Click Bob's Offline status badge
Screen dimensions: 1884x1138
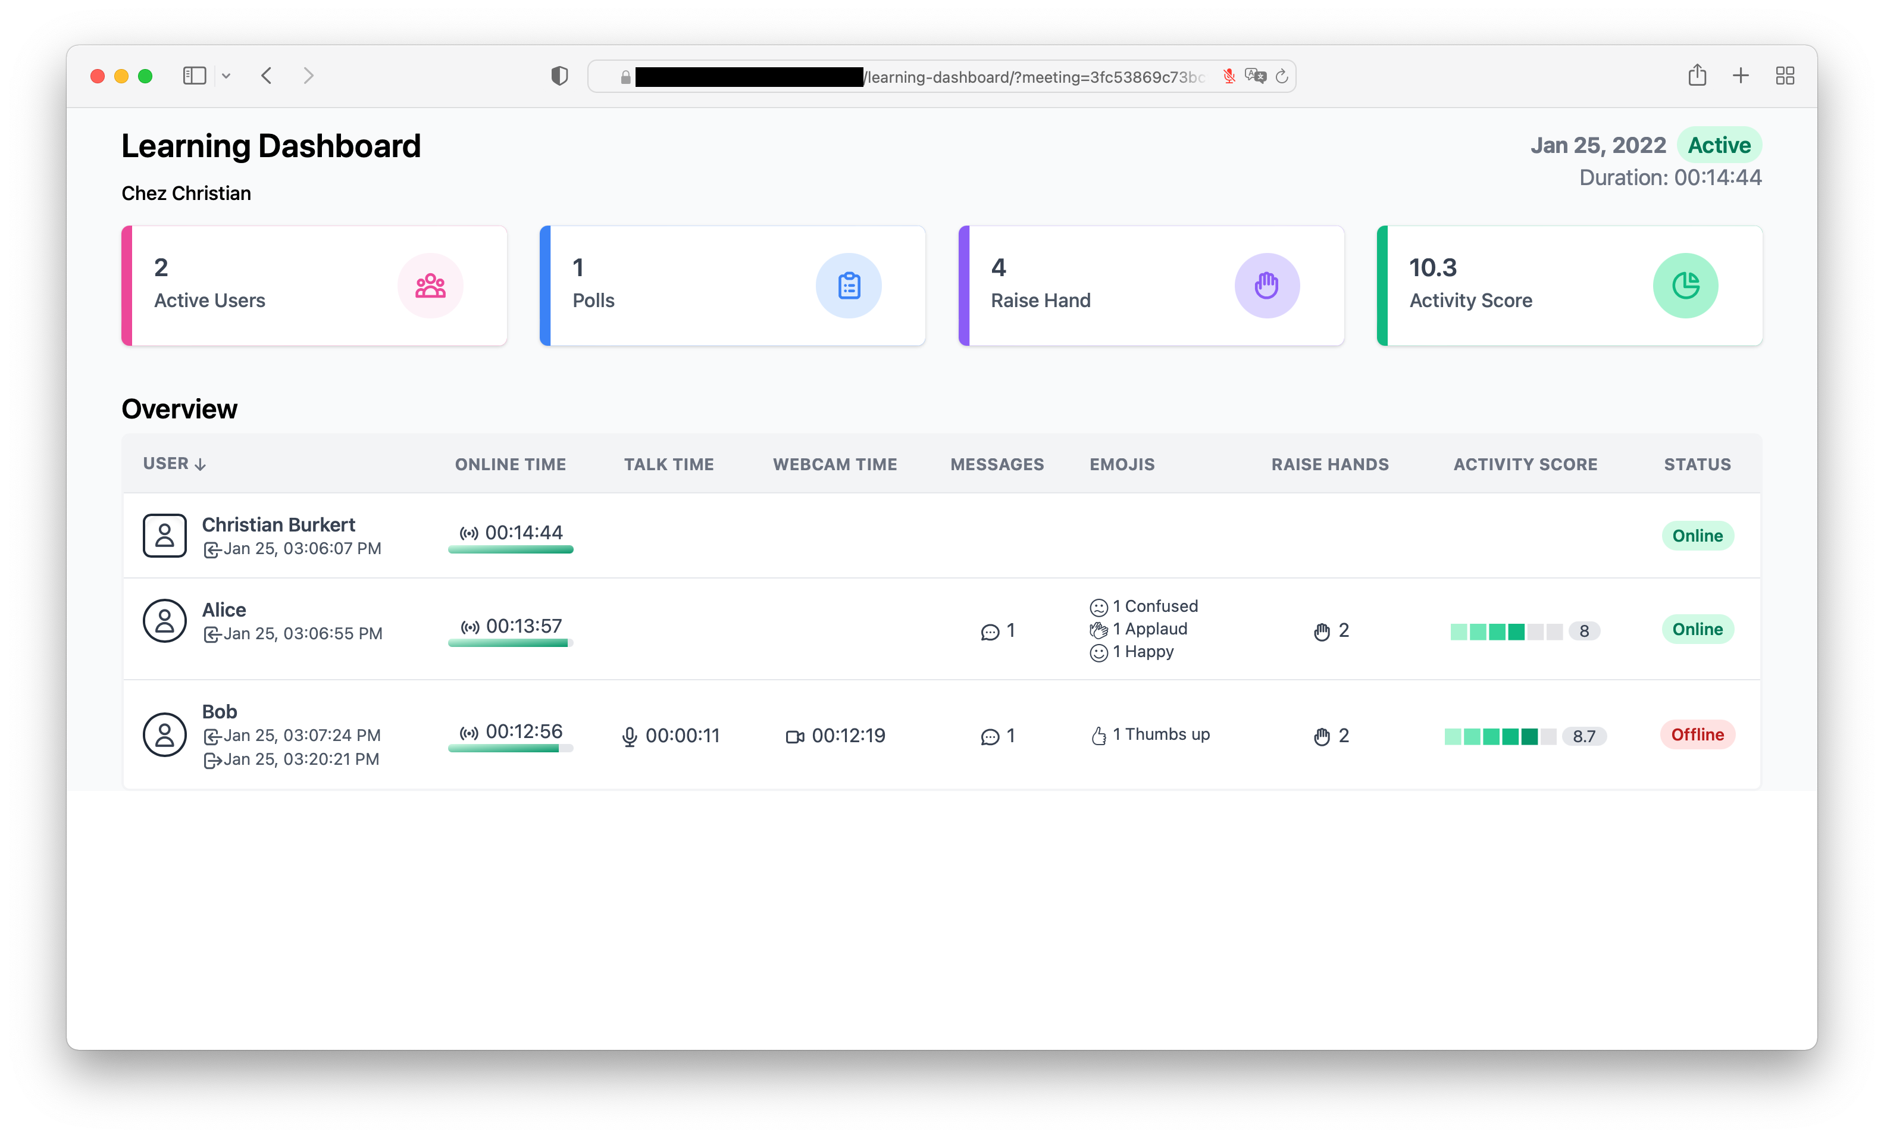point(1697,734)
